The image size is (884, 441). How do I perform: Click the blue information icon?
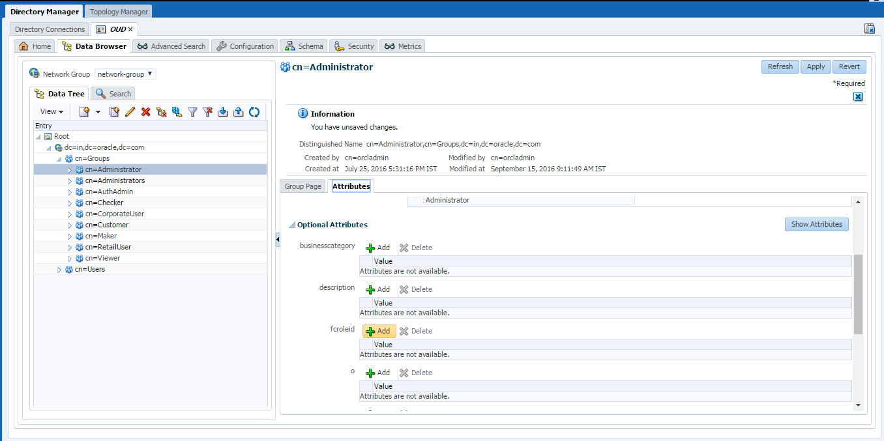tap(303, 113)
